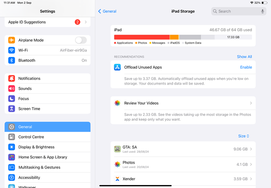Tap the Photos app icon in the app list
This screenshot has height=188, width=271.
point(117,164)
